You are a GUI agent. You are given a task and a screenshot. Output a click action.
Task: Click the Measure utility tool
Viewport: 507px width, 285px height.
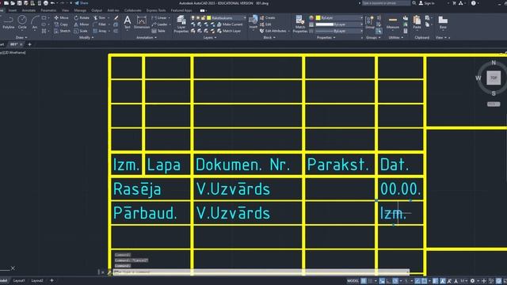coord(393,23)
